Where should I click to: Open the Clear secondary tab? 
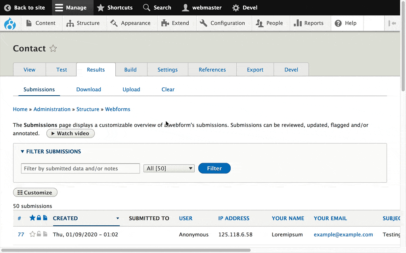point(168,89)
